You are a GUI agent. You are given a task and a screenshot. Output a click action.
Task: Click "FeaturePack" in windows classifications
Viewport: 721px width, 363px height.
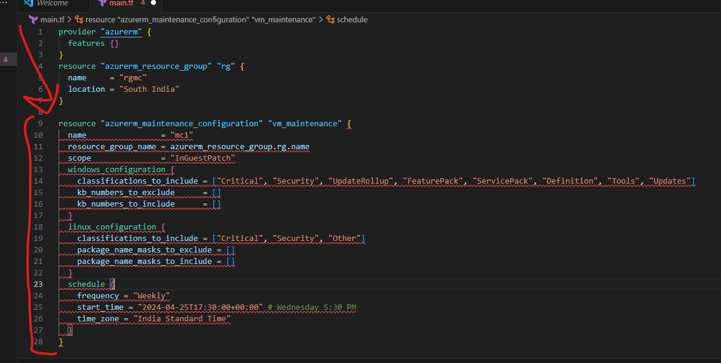[x=433, y=181]
